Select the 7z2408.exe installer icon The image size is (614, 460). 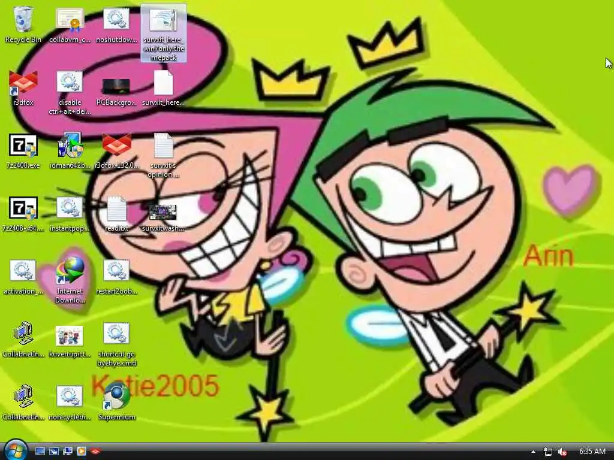click(x=23, y=150)
